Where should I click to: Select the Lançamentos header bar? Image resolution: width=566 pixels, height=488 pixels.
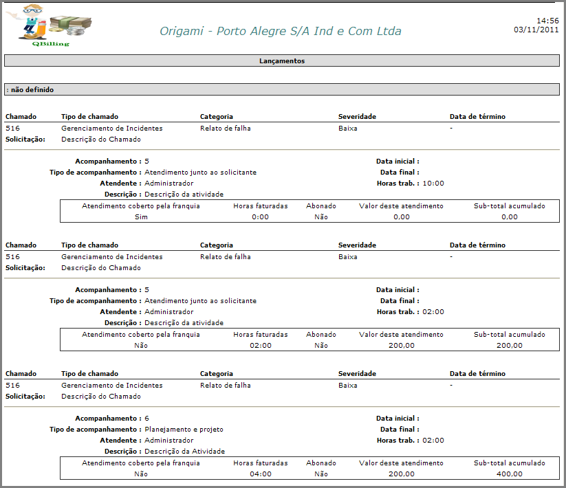pos(282,60)
